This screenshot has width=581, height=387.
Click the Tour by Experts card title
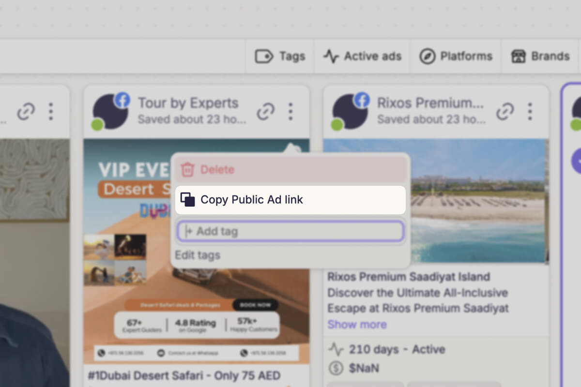coord(188,103)
